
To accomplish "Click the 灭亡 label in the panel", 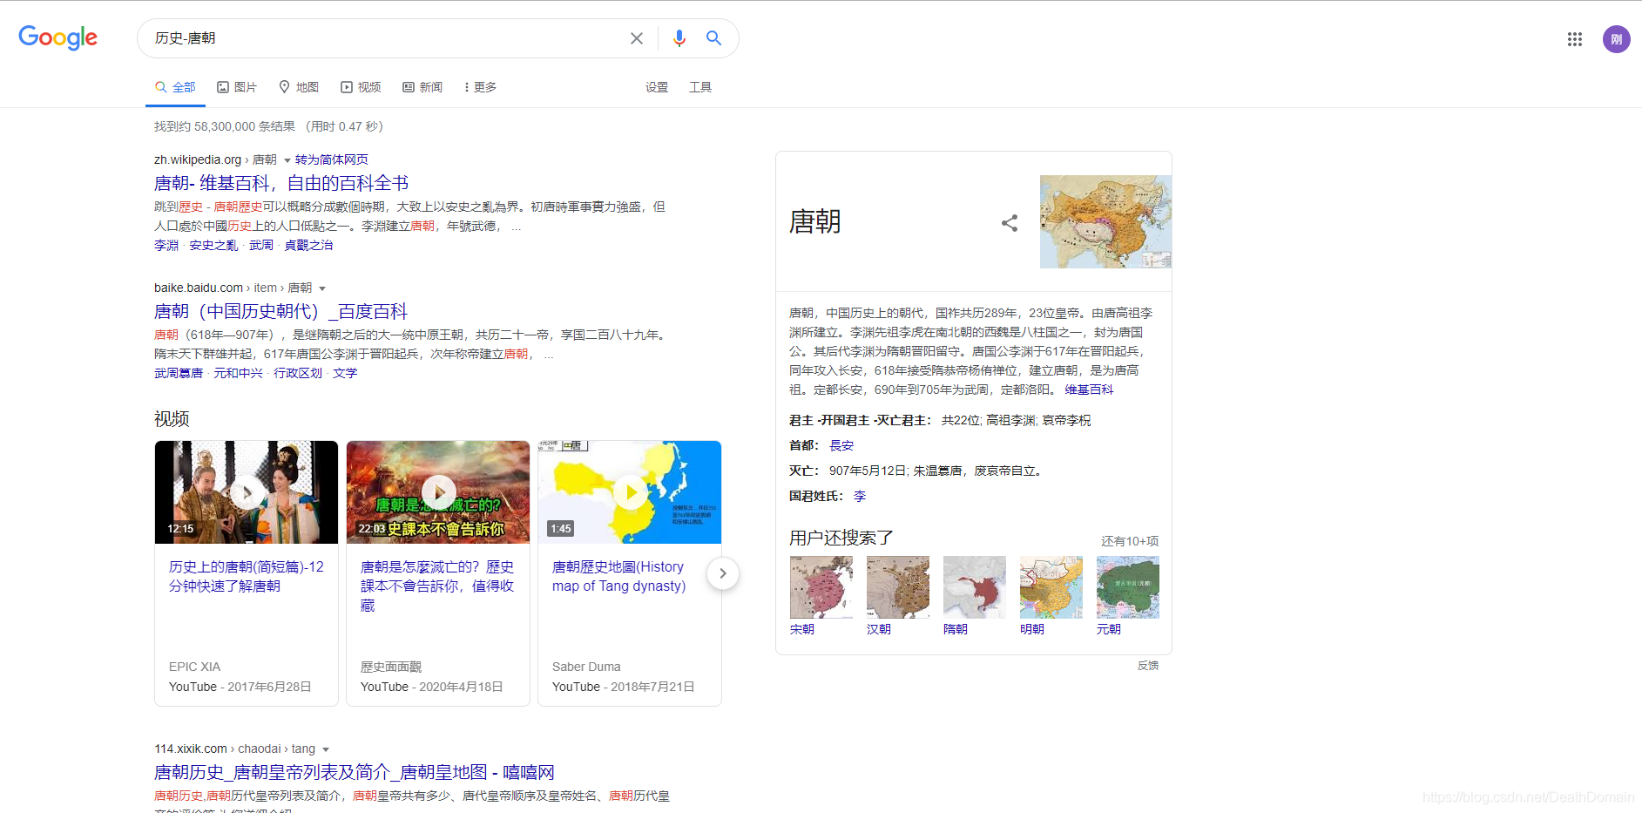I will (x=805, y=471).
